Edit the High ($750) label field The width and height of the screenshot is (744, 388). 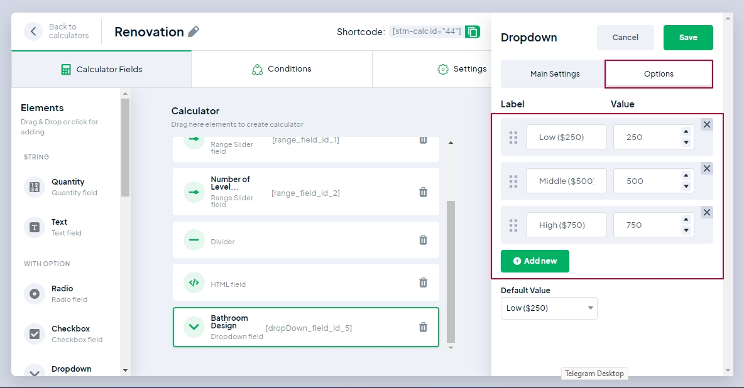(566, 225)
